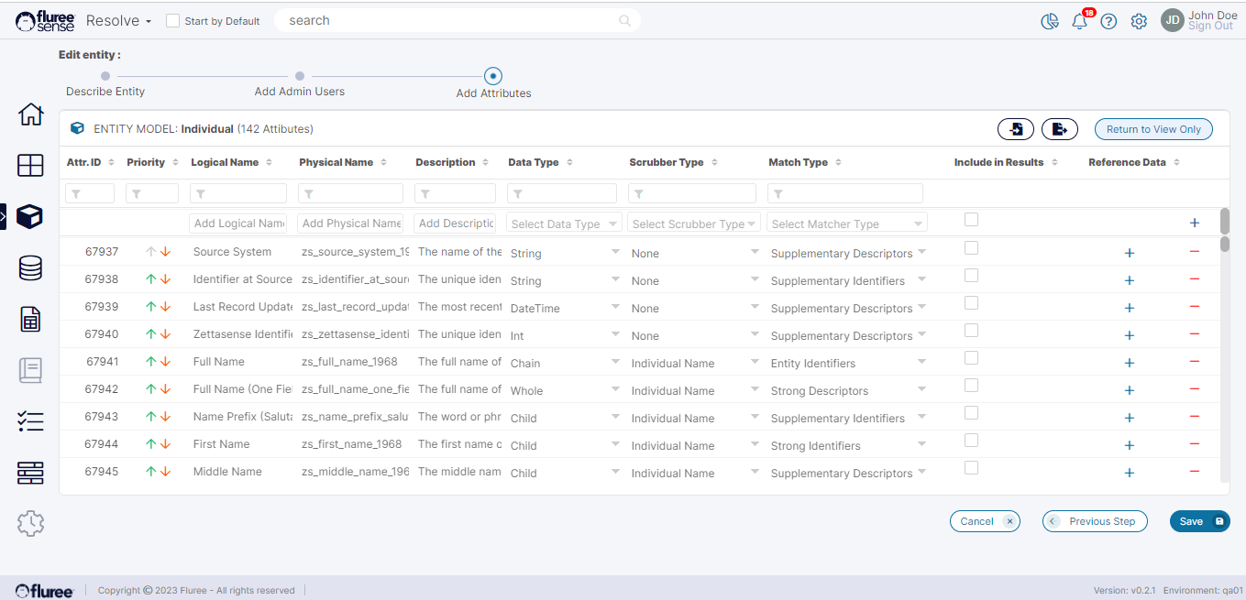Move First Name priority down with orange arrow
The width and height of the screenshot is (1246, 600).
coord(166,444)
